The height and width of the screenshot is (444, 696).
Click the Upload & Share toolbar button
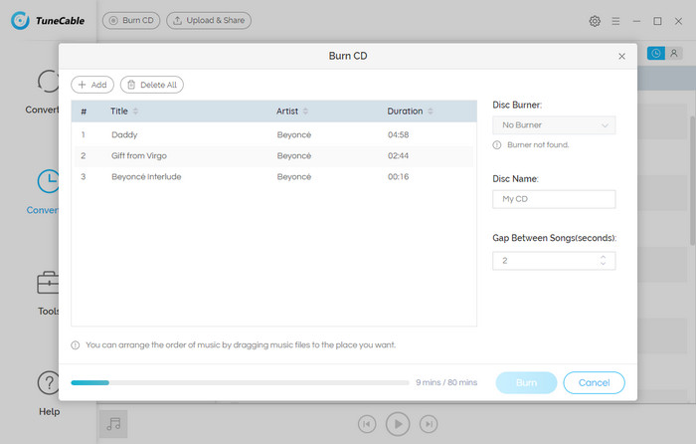(209, 21)
